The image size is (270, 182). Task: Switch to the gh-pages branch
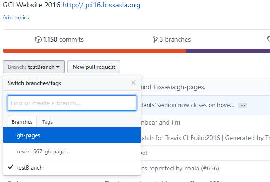[72, 135]
